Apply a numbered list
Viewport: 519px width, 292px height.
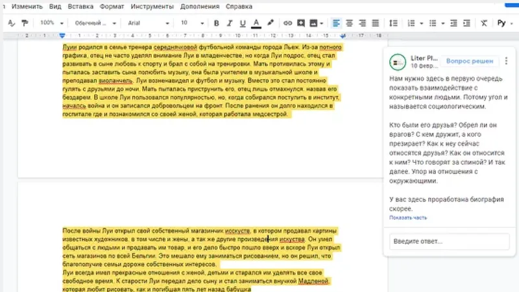pyautogui.click(x=411, y=23)
